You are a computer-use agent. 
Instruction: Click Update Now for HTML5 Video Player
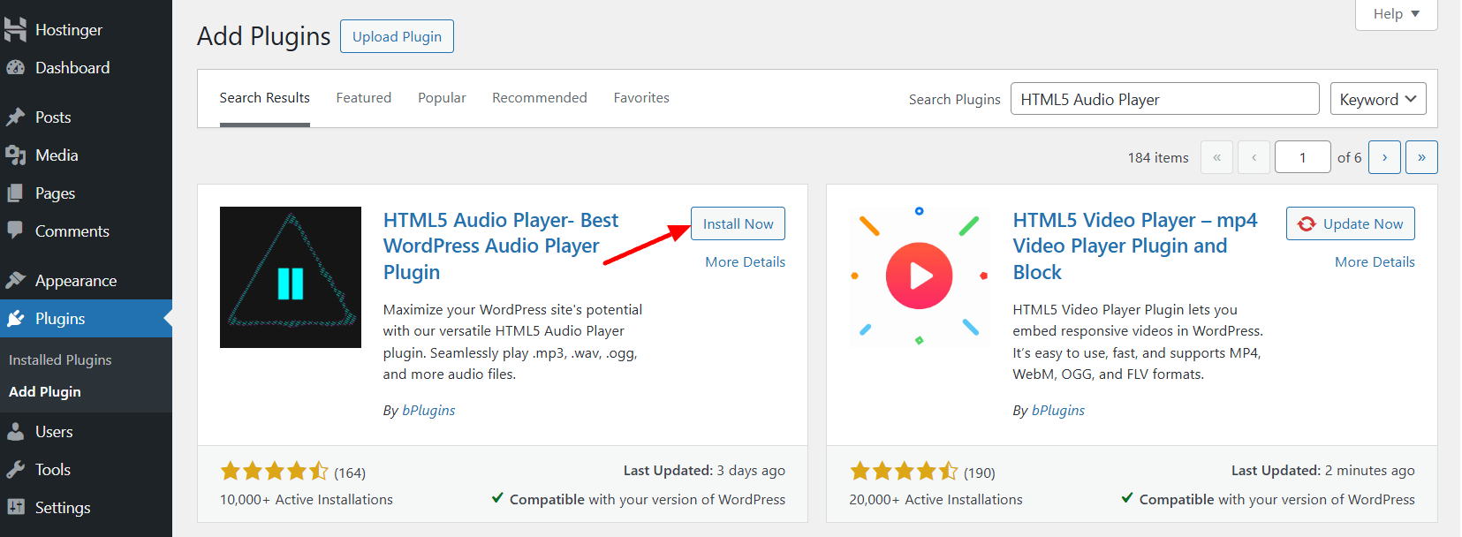coord(1351,223)
